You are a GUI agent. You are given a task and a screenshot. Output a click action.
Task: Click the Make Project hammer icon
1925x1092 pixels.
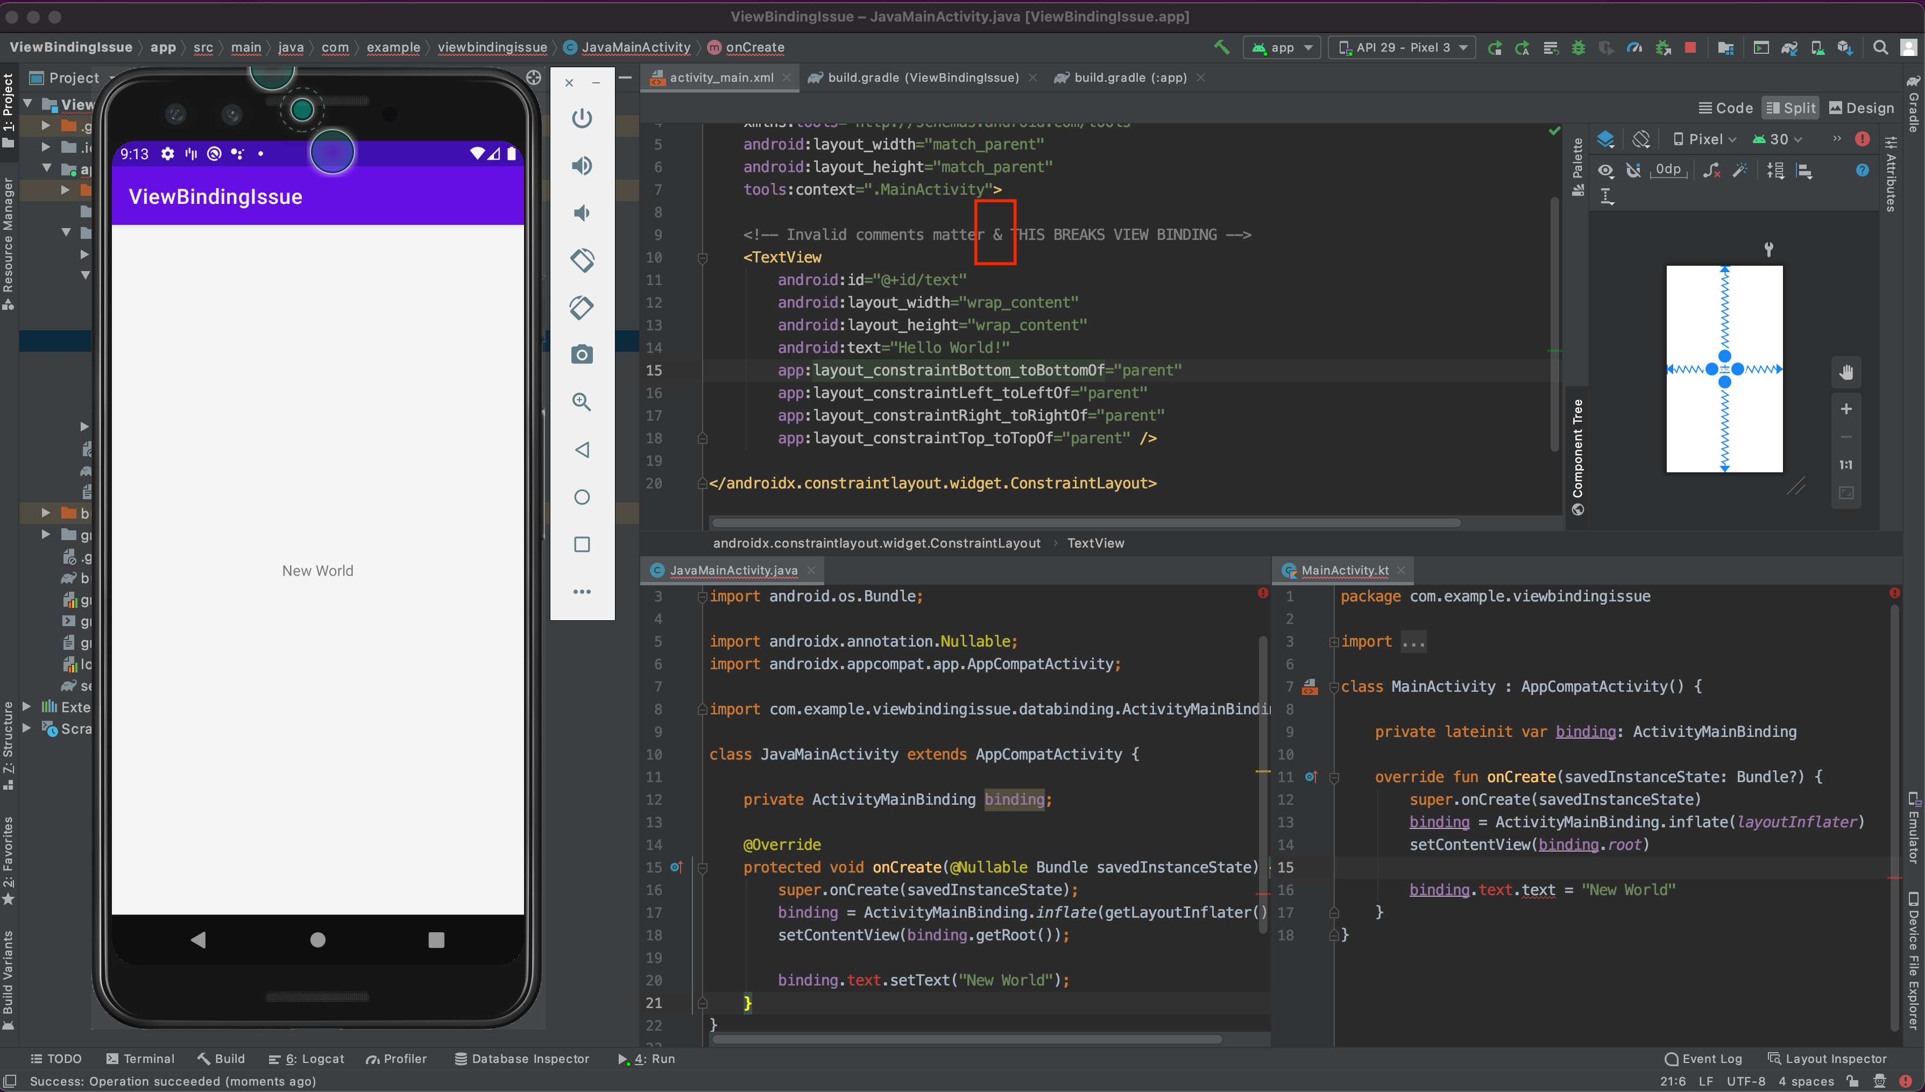pyautogui.click(x=1222, y=47)
